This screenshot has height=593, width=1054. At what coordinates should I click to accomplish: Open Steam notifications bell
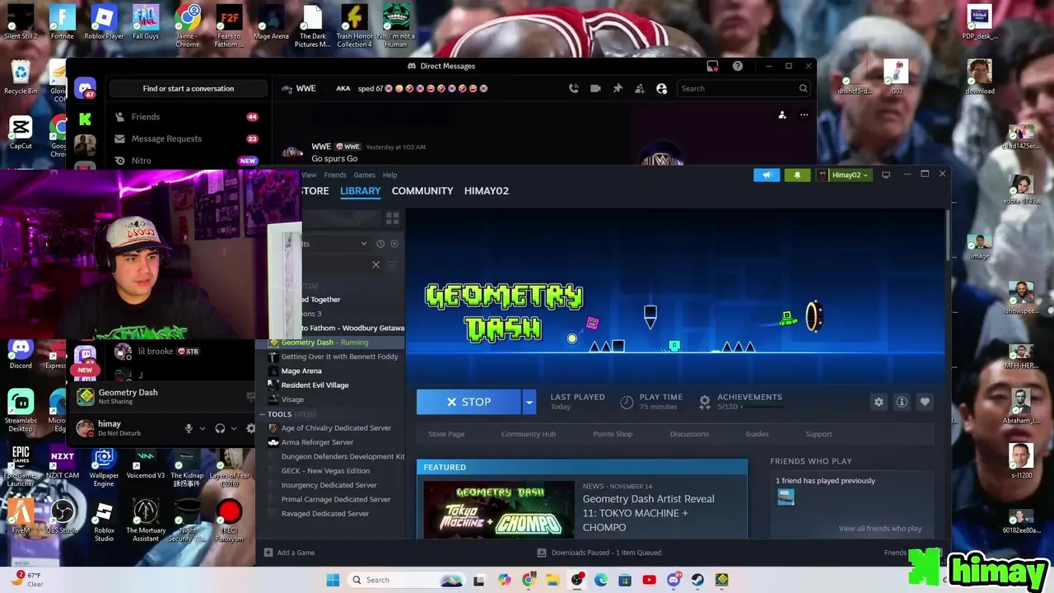797,175
